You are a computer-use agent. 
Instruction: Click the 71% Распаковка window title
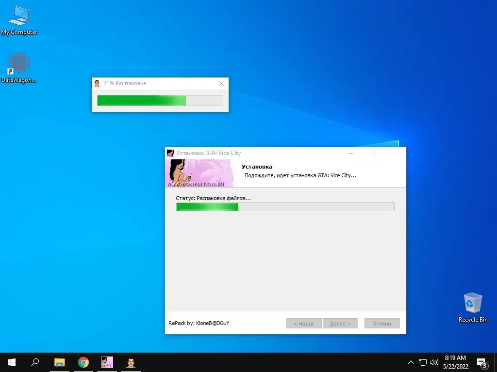click(x=125, y=83)
